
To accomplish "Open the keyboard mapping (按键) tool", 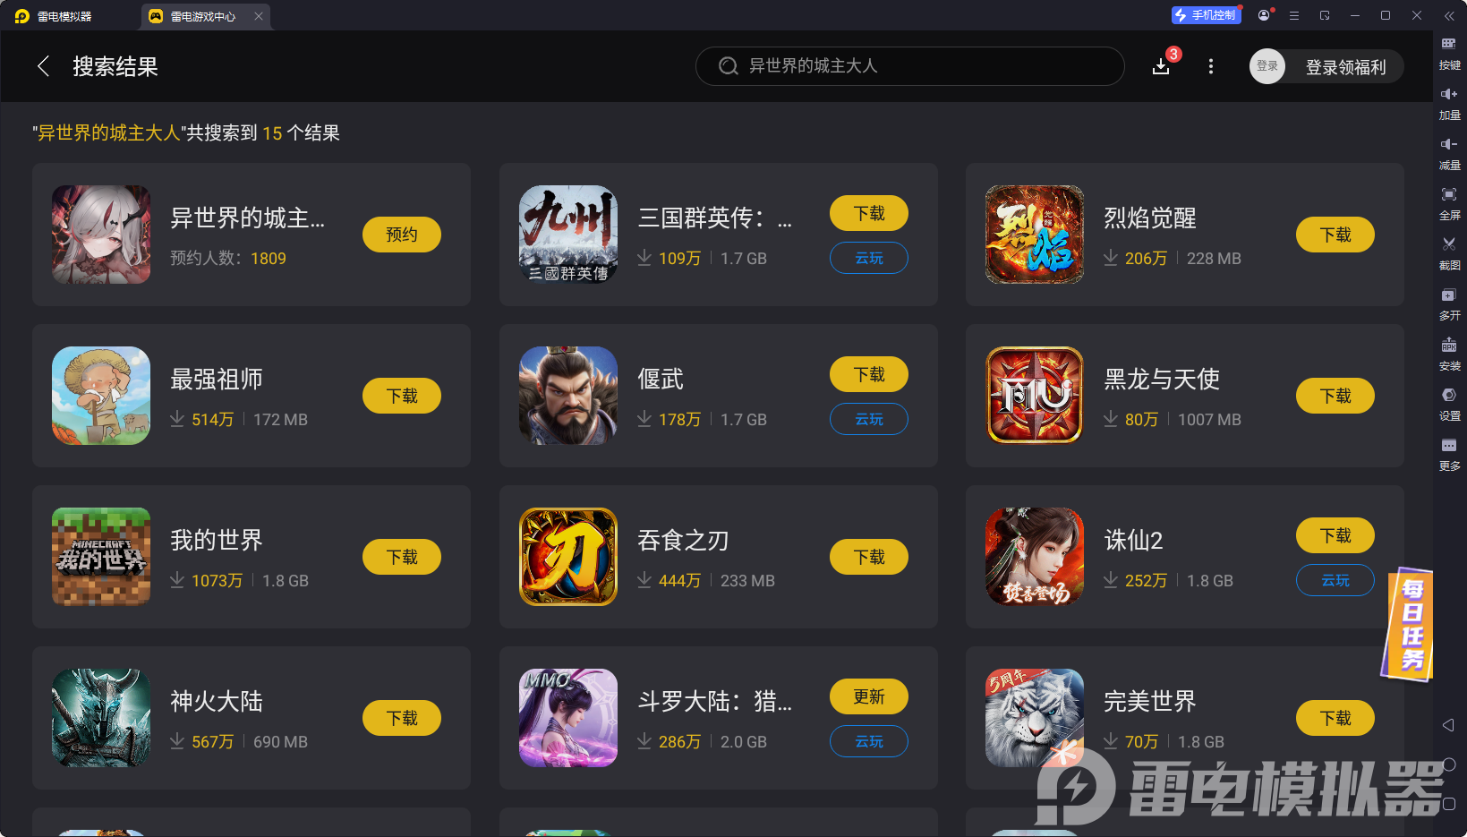I will coord(1449,52).
